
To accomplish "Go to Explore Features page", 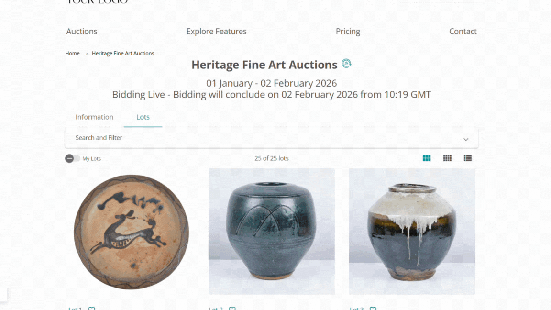I will pos(217,32).
